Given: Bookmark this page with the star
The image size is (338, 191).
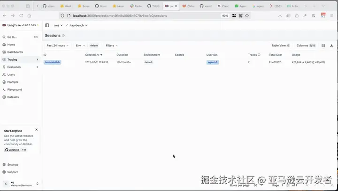Looking at the screenshot, I should coord(247,16).
